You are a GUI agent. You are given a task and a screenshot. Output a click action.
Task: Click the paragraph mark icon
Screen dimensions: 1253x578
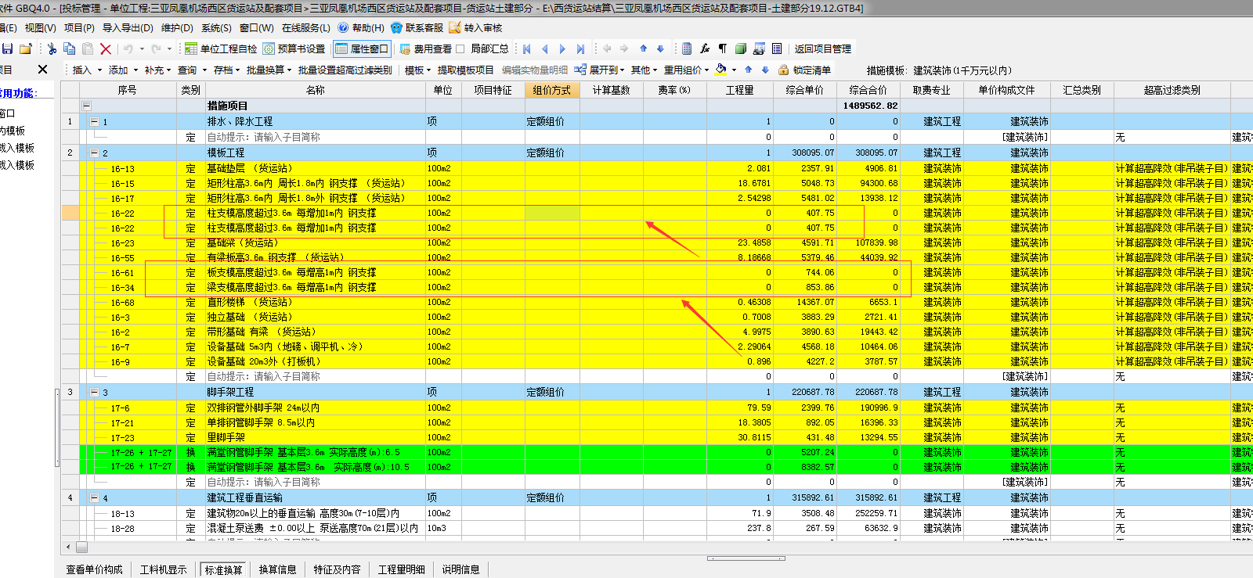click(722, 48)
